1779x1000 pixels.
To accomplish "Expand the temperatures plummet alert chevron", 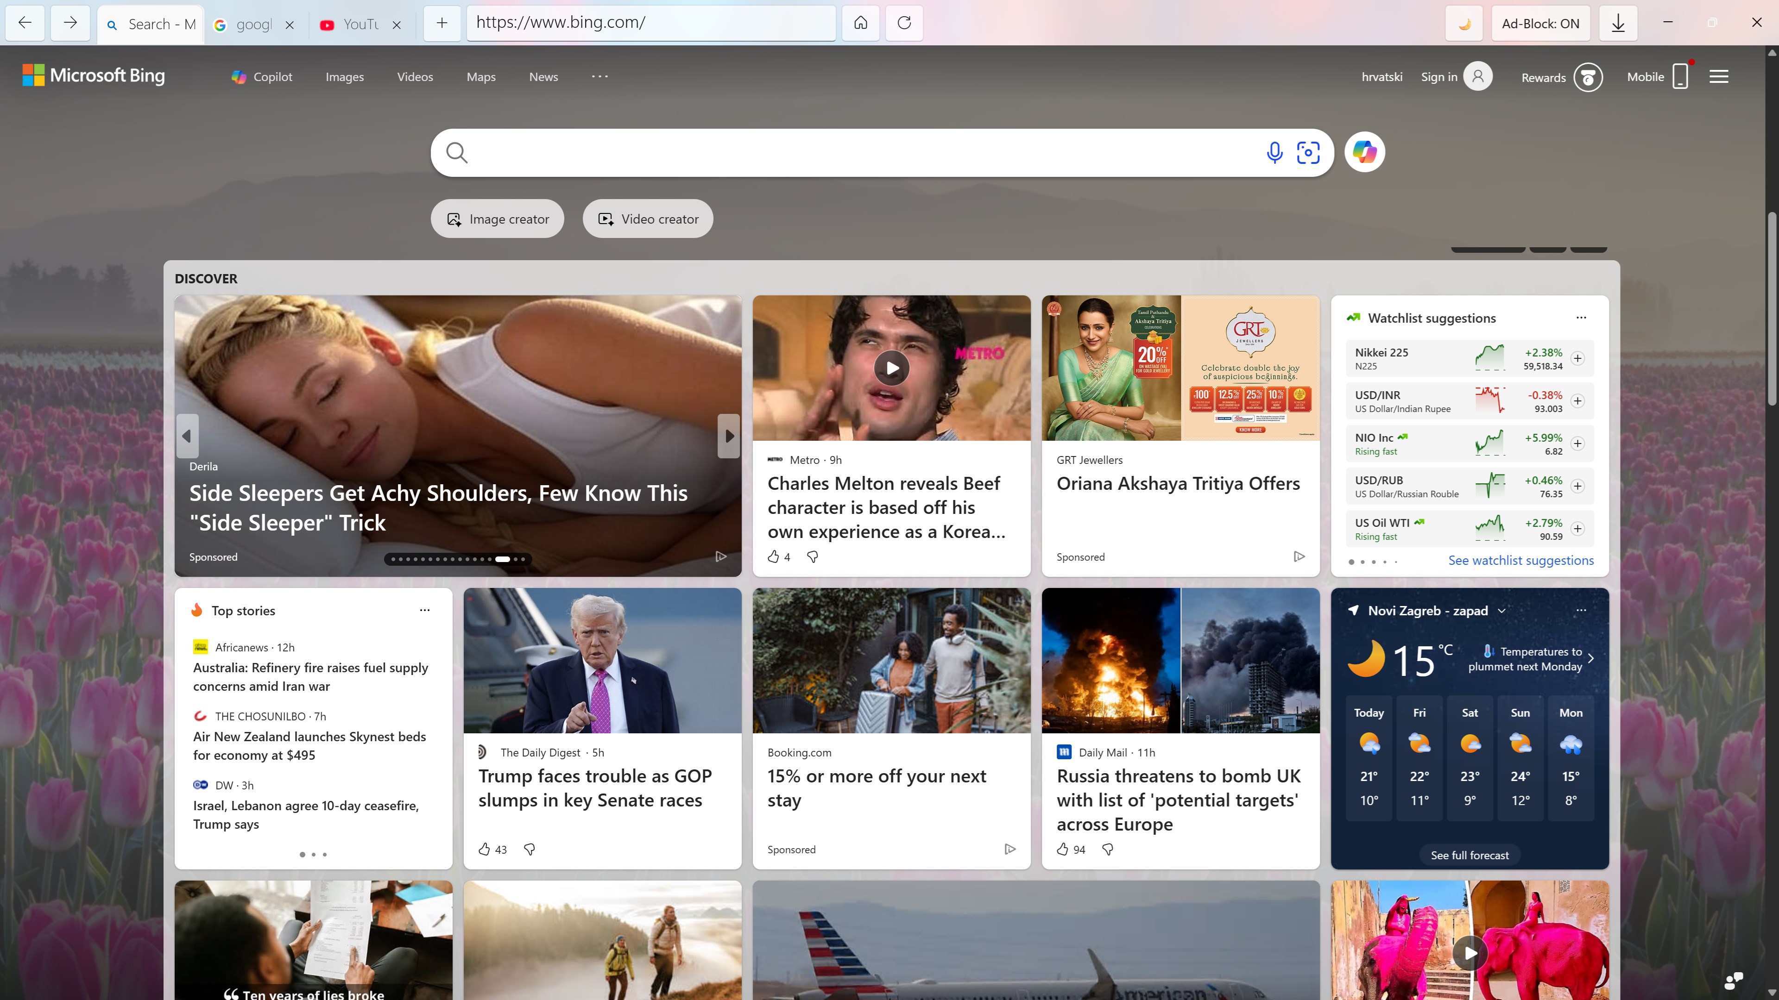I will click(x=1591, y=658).
